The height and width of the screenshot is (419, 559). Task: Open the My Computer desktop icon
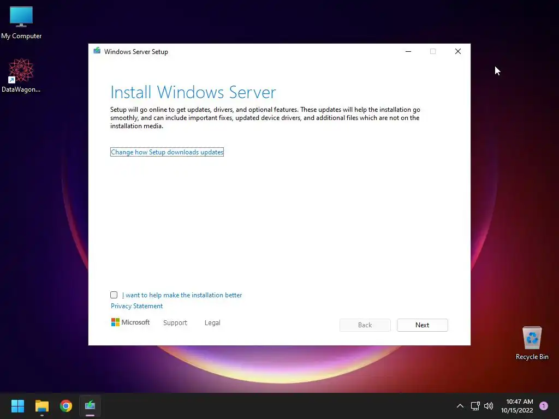click(x=21, y=22)
